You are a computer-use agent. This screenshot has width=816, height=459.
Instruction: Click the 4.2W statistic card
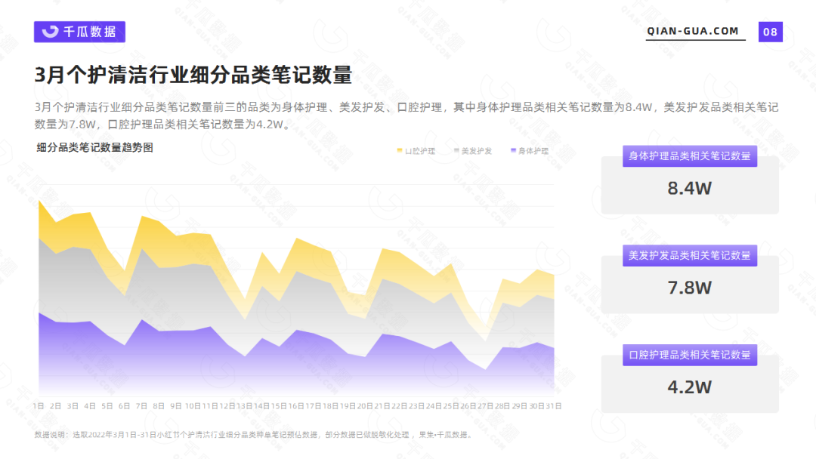[688, 386]
